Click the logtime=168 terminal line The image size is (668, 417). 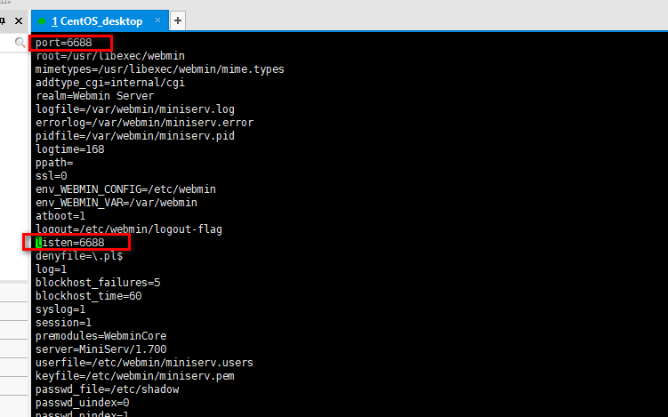(70, 149)
